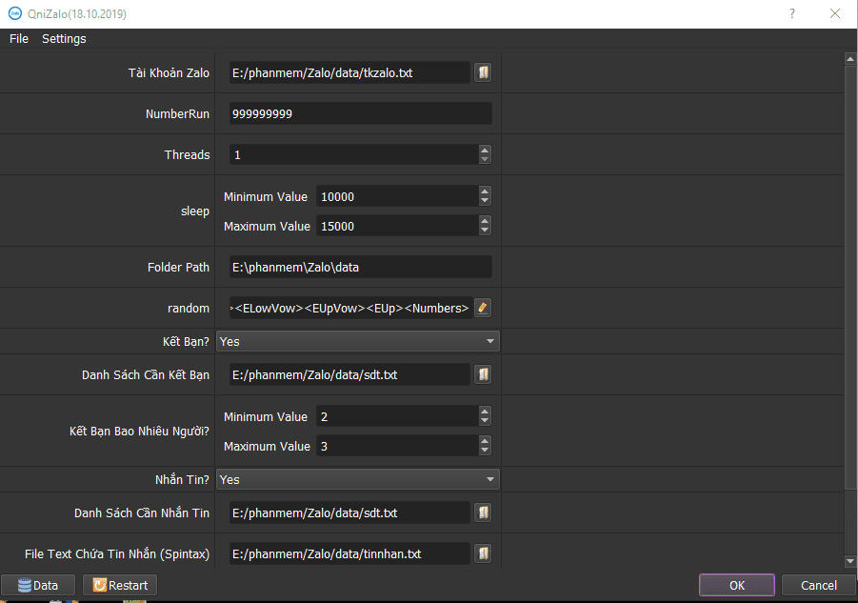
Task: Open the Settings menu
Action: pyautogui.click(x=64, y=39)
